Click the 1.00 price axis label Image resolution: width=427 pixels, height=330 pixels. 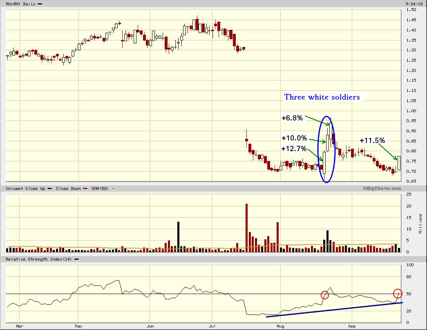coord(411,111)
